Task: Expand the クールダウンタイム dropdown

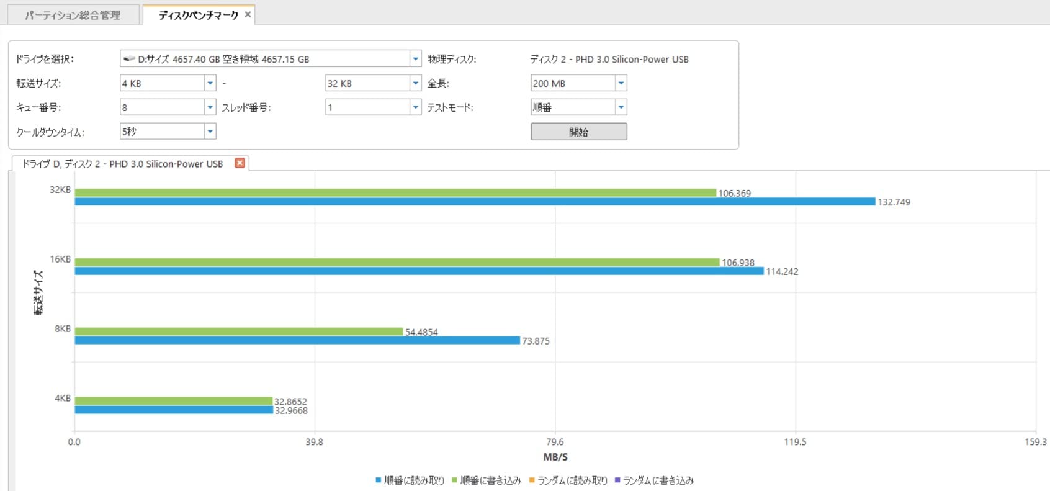Action: coord(210,132)
